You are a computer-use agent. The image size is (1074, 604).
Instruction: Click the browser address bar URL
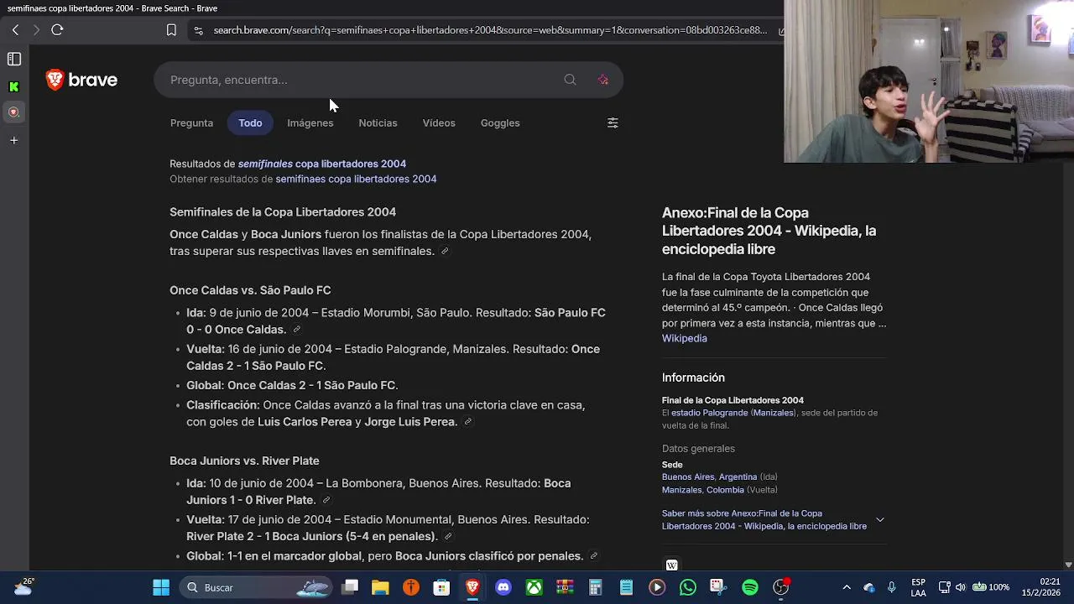[x=490, y=30]
